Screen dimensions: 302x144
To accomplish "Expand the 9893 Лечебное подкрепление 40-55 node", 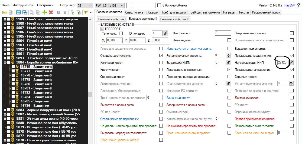I will [5, 58].
